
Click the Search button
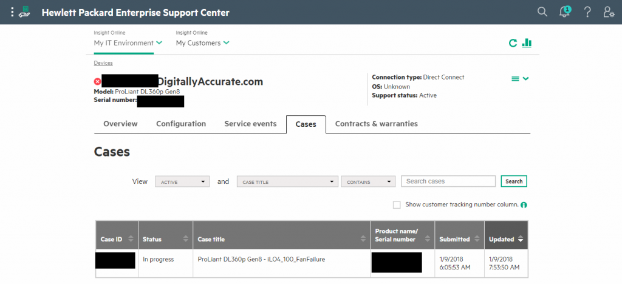point(514,181)
